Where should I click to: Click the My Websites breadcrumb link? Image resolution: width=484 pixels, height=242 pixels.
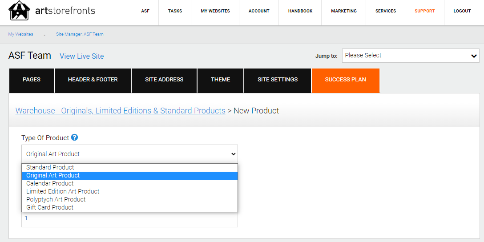pos(20,34)
